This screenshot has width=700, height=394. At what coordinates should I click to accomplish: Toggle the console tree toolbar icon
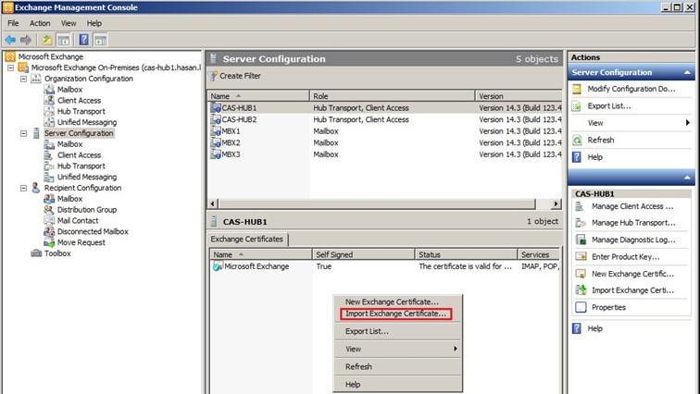pyautogui.click(x=64, y=40)
